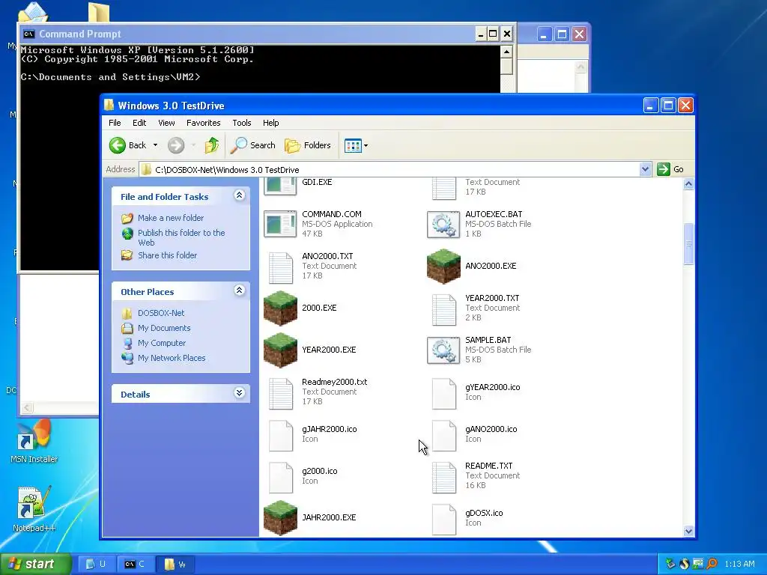Viewport: 767px width, 575px height.
Task: Click the Explorer vertical scrollbar thumb
Action: [688, 243]
